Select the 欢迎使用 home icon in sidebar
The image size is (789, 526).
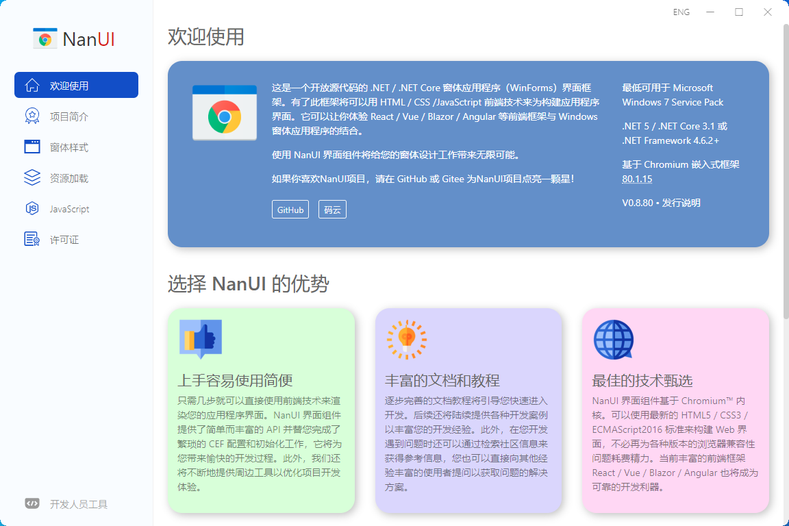(32, 85)
